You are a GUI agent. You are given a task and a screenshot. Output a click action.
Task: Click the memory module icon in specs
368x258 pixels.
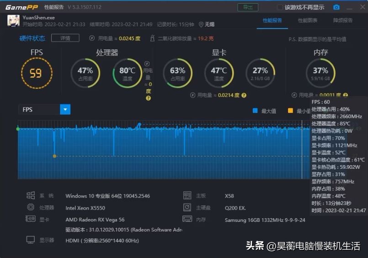pos(187,219)
